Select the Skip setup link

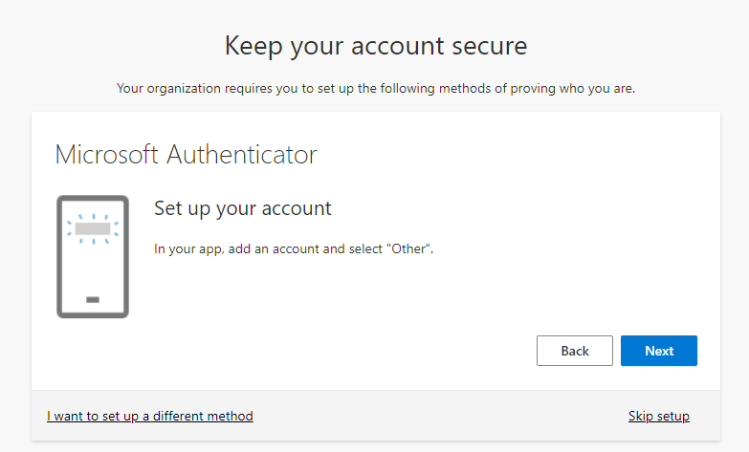(659, 417)
